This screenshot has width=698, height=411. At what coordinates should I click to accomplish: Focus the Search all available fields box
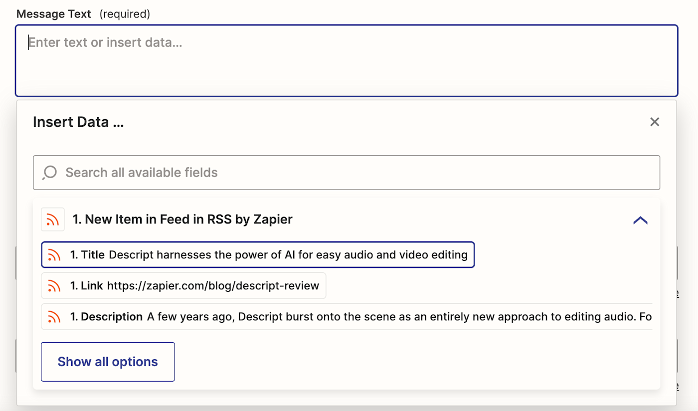point(347,173)
